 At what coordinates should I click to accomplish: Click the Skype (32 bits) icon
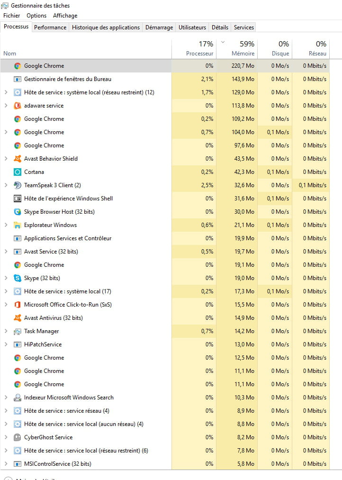coord(18,278)
